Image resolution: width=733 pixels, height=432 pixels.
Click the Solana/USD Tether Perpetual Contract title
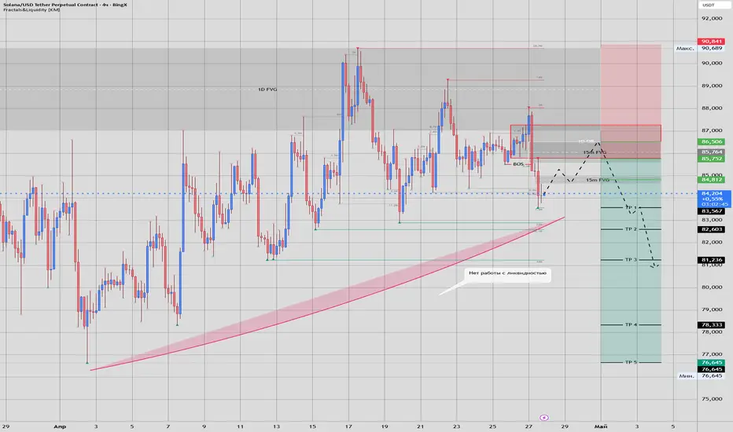point(65,4)
